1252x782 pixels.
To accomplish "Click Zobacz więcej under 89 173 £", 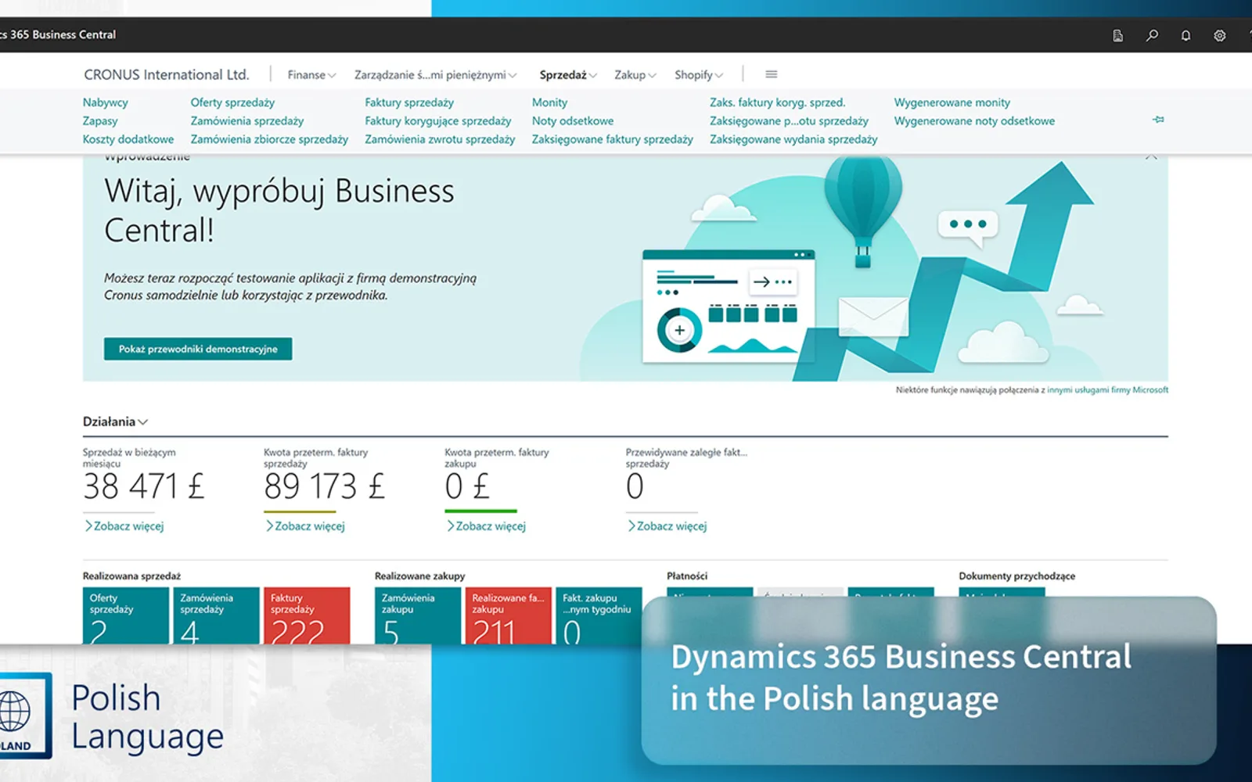I will coord(305,526).
